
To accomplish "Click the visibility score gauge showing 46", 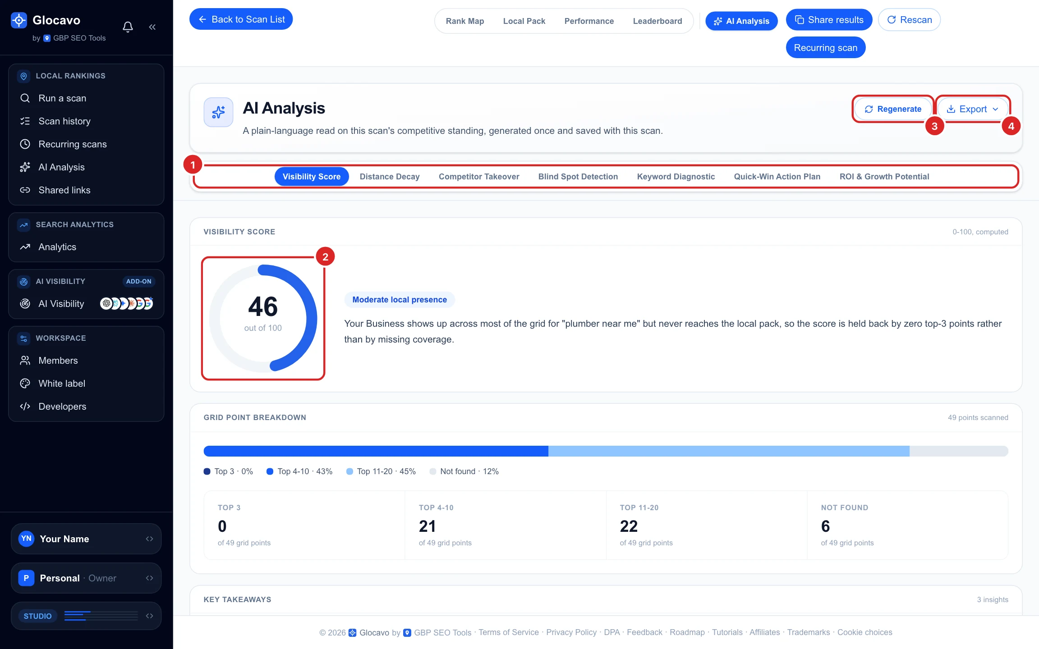I will tap(263, 318).
